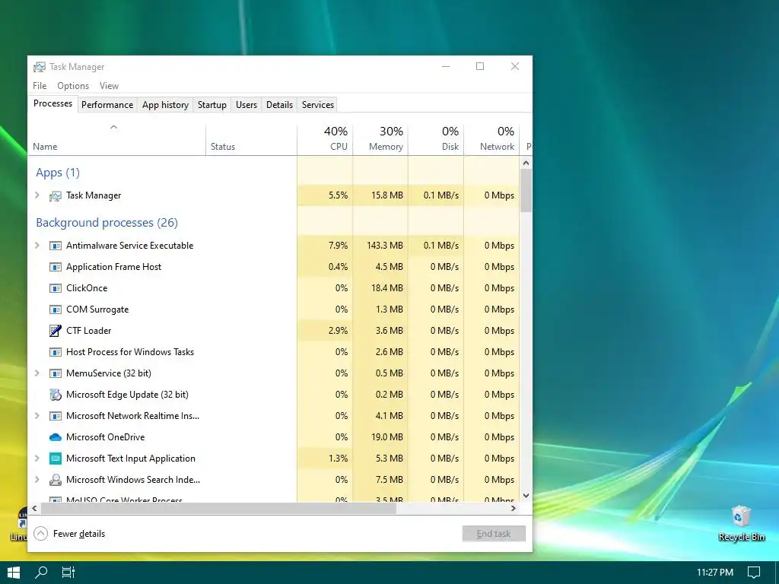Click the MemuService (32 bit) icon
This screenshot has height=584, width=779.
point(55,373)
